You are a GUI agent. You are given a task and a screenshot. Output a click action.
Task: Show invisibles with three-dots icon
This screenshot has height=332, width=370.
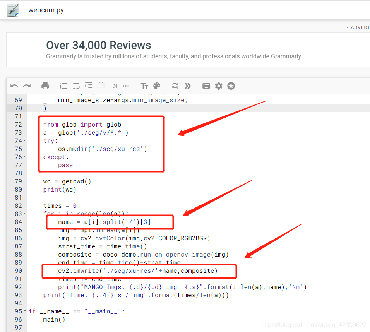point(126,86)
